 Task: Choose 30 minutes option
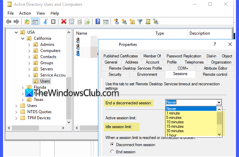191,131
